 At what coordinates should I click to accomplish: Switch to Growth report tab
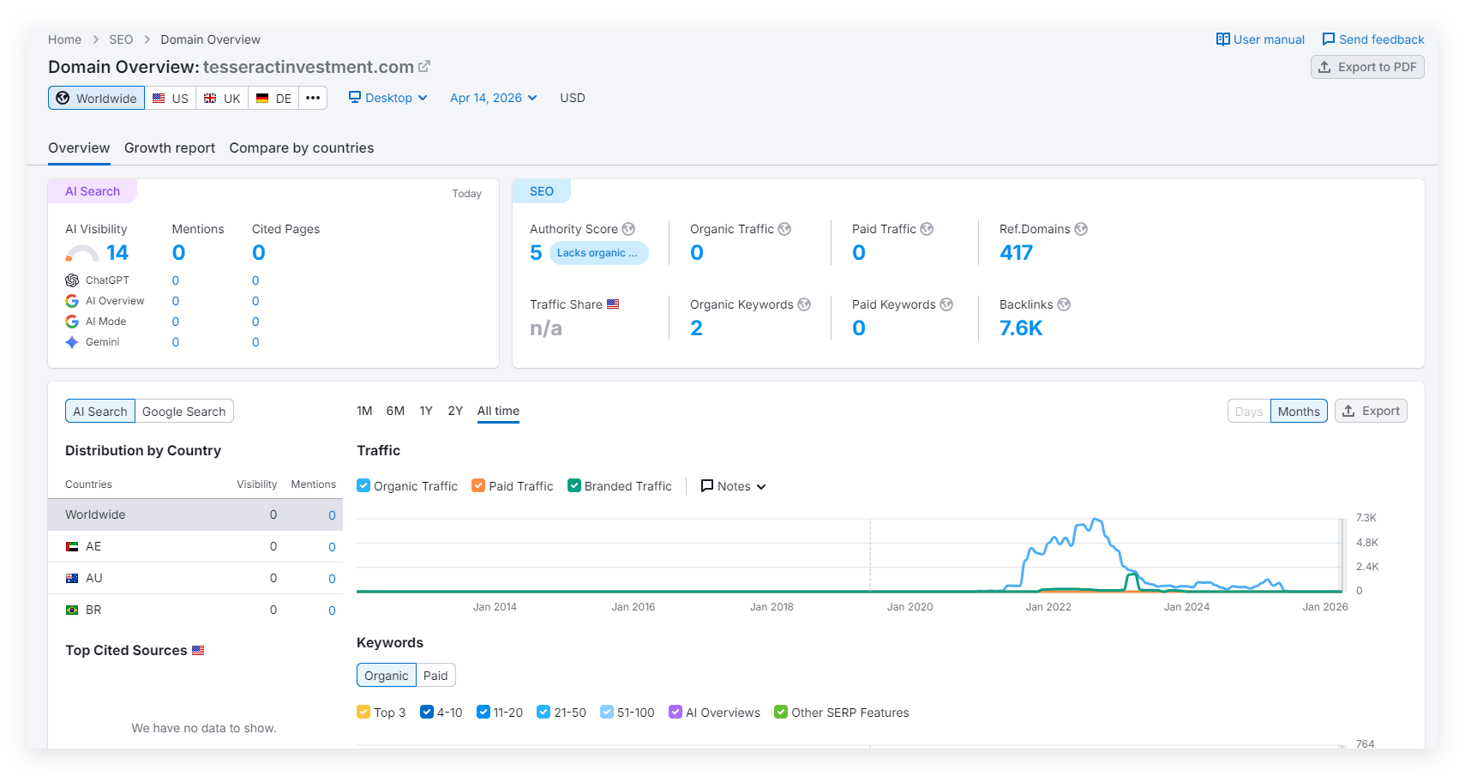(x=170, y=147)
